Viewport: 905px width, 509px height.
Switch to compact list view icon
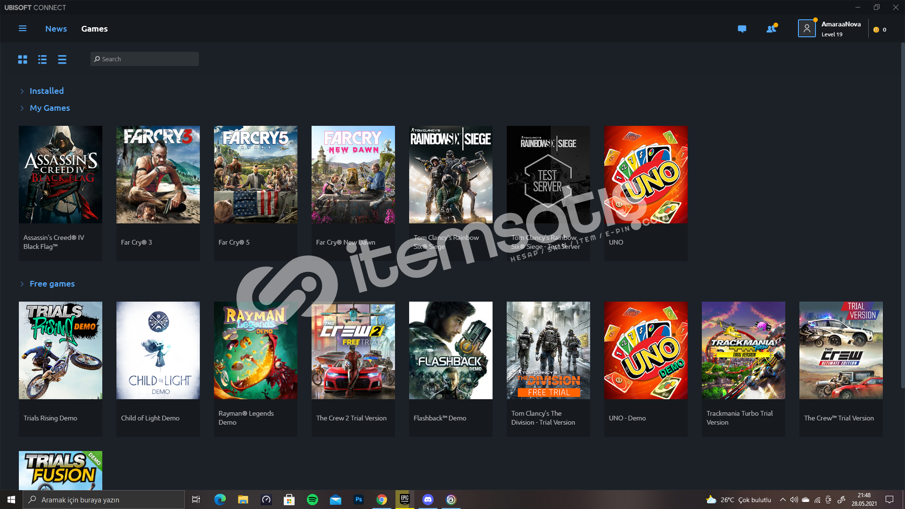click(x=62, y=59)
